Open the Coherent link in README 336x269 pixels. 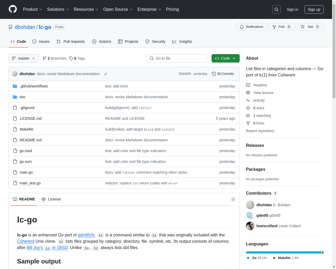click(26, 241)
